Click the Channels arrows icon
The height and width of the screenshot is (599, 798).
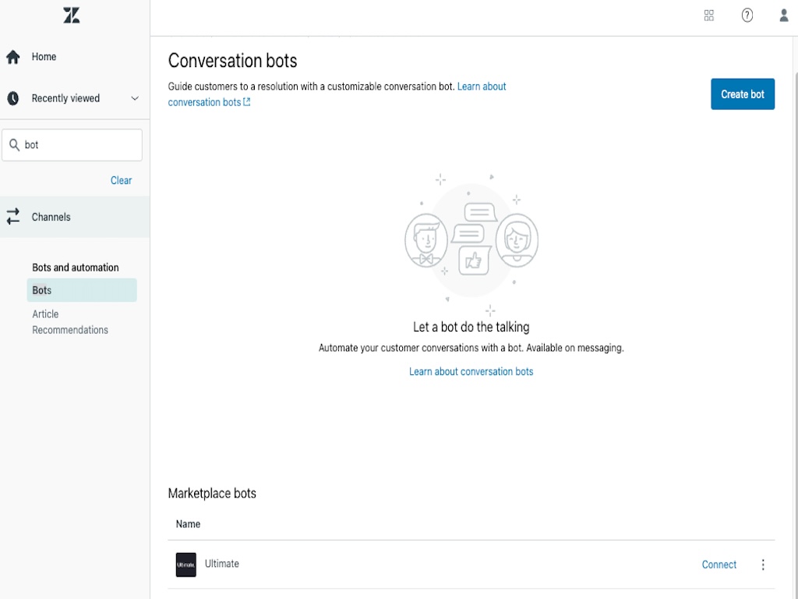13,217
